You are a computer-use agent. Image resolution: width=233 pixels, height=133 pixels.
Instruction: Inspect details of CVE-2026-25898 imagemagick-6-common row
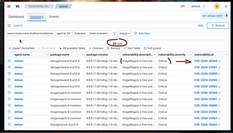pyautogui.click(x=9, y=105)
